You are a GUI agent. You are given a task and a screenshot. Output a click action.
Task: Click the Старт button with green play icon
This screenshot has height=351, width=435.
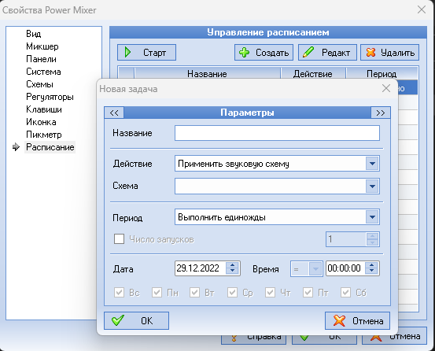pos(146,53)
